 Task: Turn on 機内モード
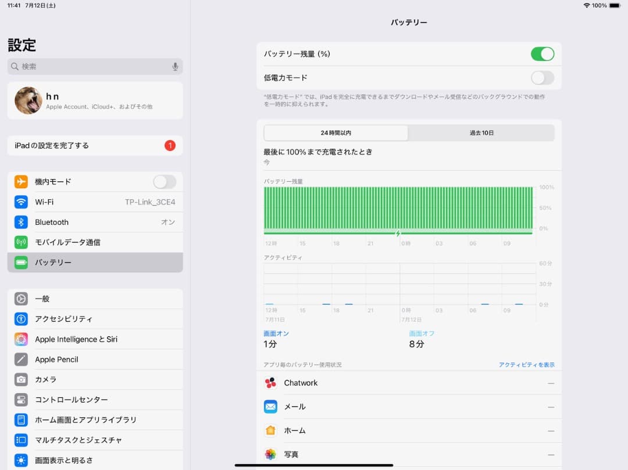(x=164, y=182)
